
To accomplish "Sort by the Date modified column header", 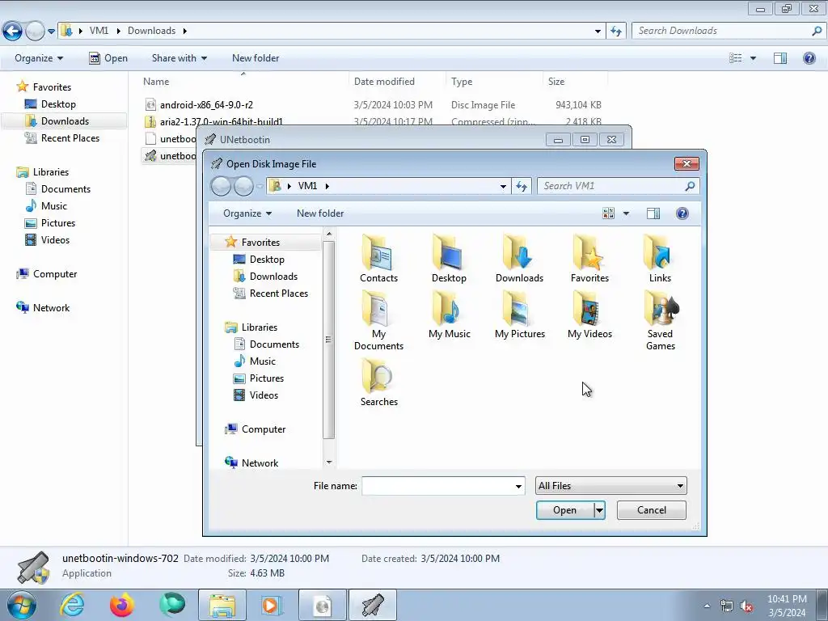I will click(x=384, y=82).
